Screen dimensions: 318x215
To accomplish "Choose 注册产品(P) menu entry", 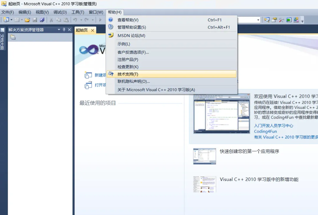I will 172,59.
